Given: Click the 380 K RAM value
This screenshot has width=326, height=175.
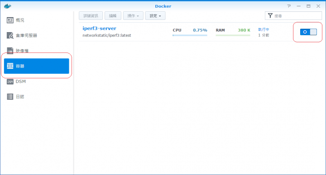Looking at the screenshot, I should coord(244,30).
